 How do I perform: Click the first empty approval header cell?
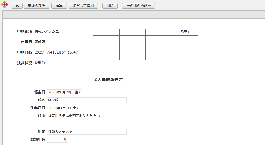[106, 32]
